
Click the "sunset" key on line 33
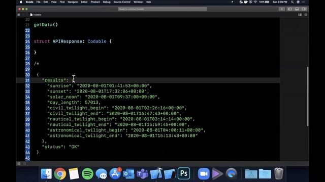tap(58, 92)
